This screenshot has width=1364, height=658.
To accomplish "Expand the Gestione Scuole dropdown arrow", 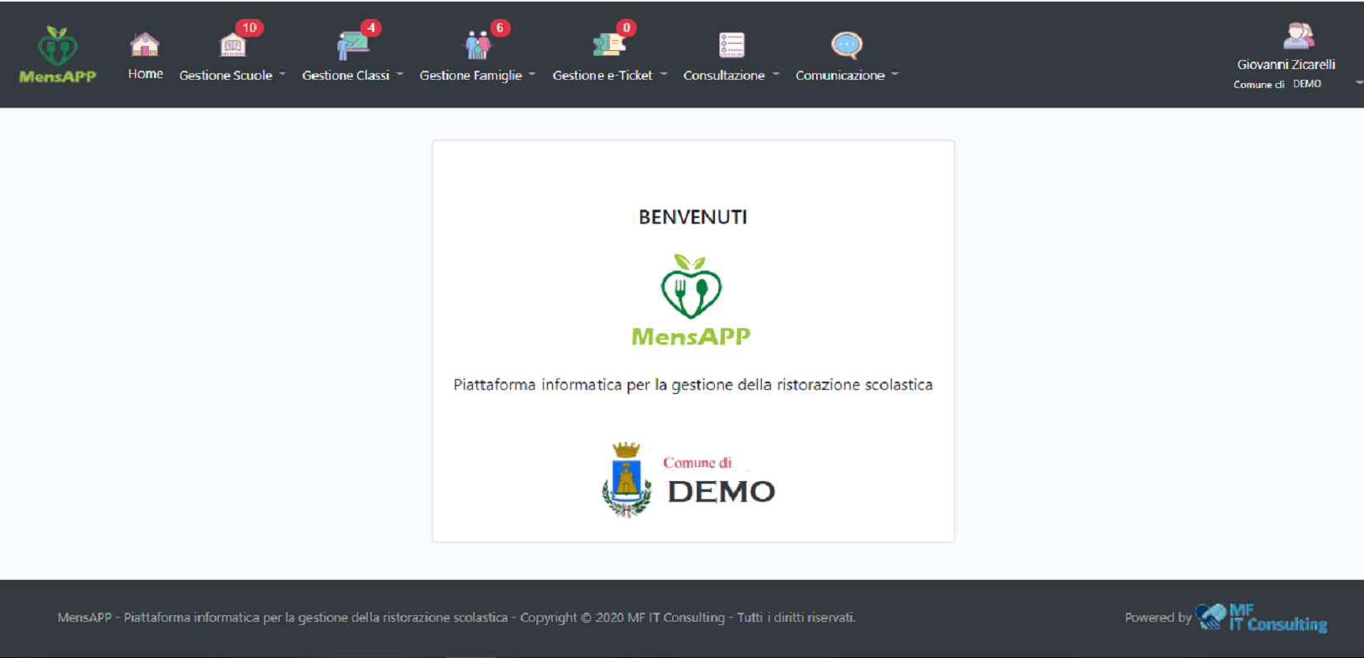I will [282, 74].
